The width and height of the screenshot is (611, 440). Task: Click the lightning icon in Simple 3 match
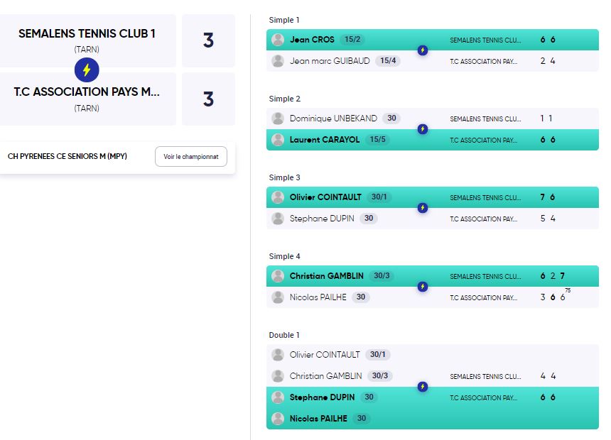(x=423, y=208)
